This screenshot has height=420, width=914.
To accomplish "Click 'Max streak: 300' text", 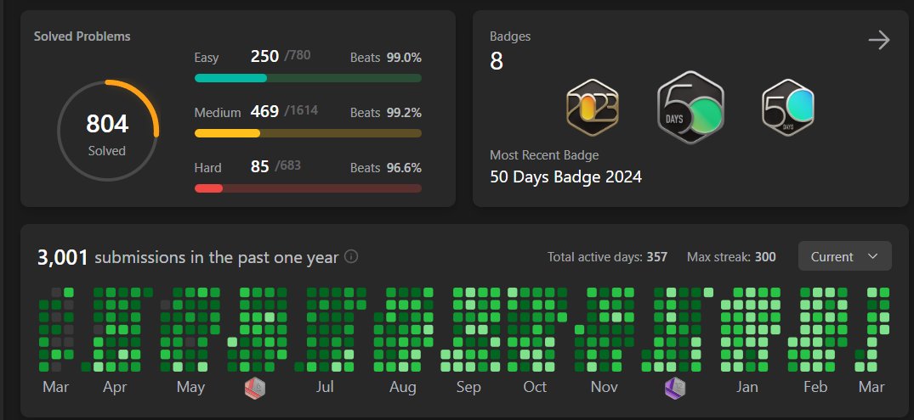I will pos(731,256).
